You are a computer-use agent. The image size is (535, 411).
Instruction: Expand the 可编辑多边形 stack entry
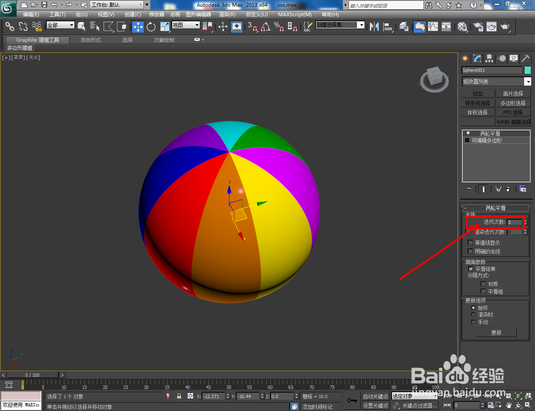pos(467,140)
